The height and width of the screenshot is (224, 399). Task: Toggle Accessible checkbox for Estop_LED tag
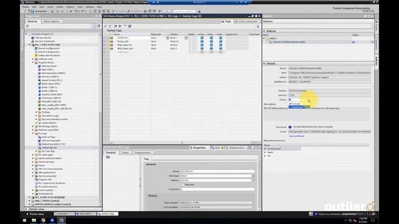pyautogui.click(x=202, y=42)
